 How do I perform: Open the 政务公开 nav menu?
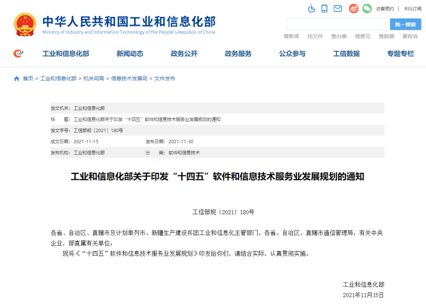coord(184,54)
